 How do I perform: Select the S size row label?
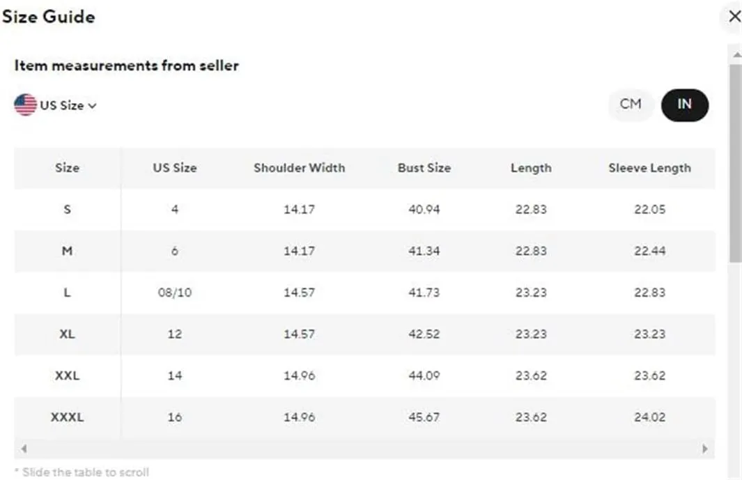67,209
